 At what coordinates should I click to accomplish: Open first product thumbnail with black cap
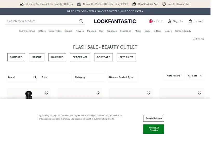[x=29, y=95]
